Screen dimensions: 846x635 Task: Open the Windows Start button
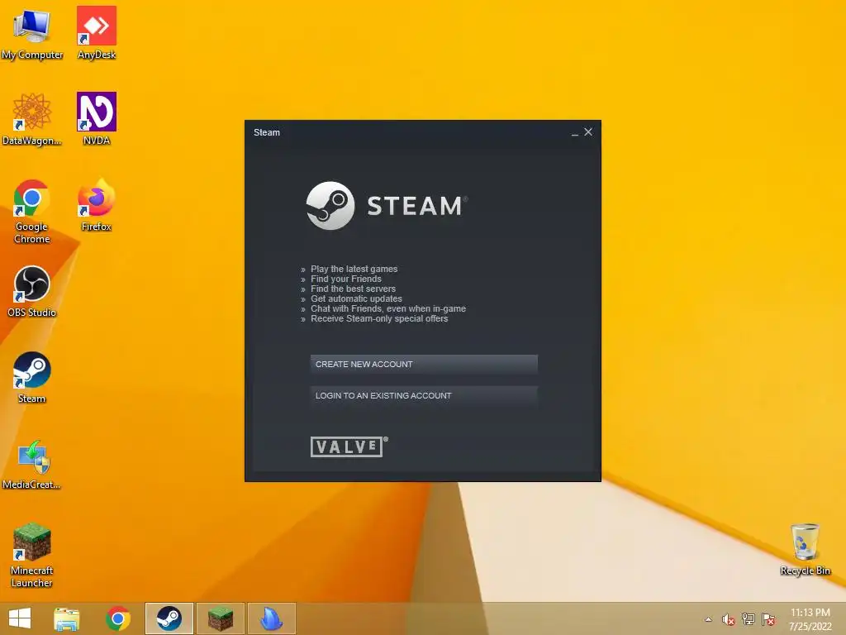tap(20, 618)
